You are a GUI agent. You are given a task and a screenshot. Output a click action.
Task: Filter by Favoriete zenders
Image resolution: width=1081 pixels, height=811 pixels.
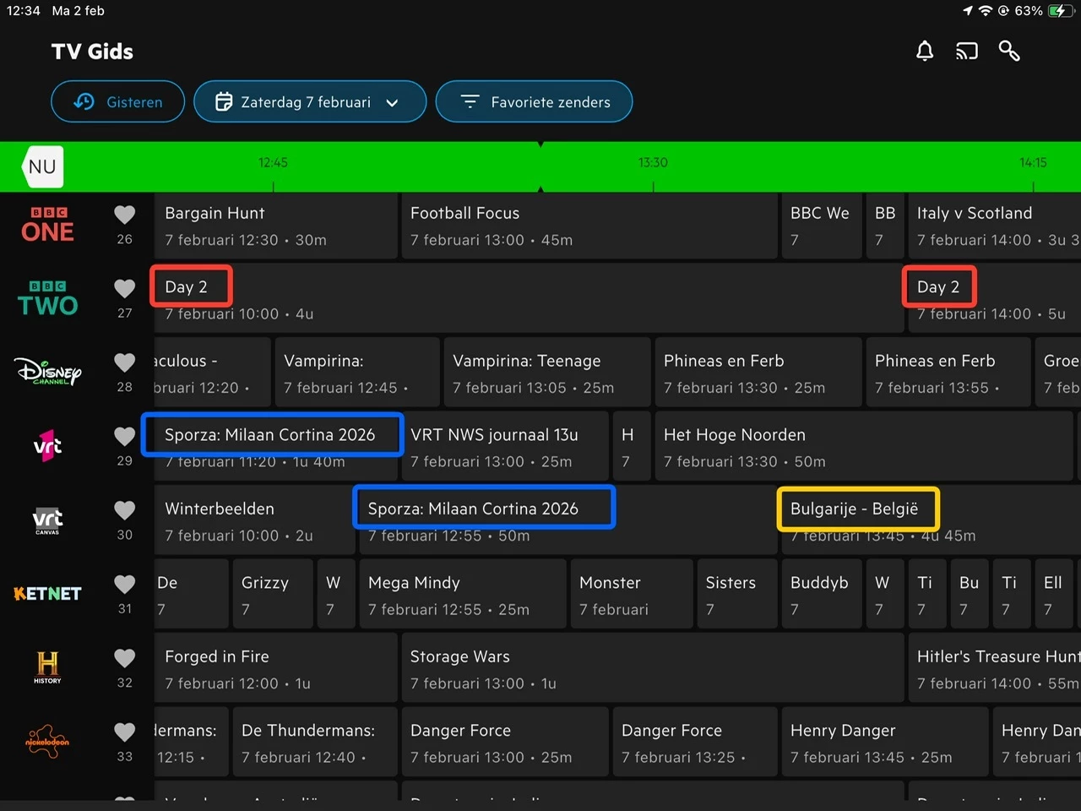[x=534, y=101]
